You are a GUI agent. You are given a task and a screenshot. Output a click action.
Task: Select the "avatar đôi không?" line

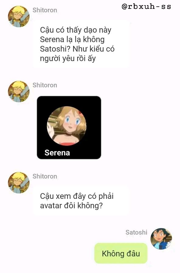[71, 206]
